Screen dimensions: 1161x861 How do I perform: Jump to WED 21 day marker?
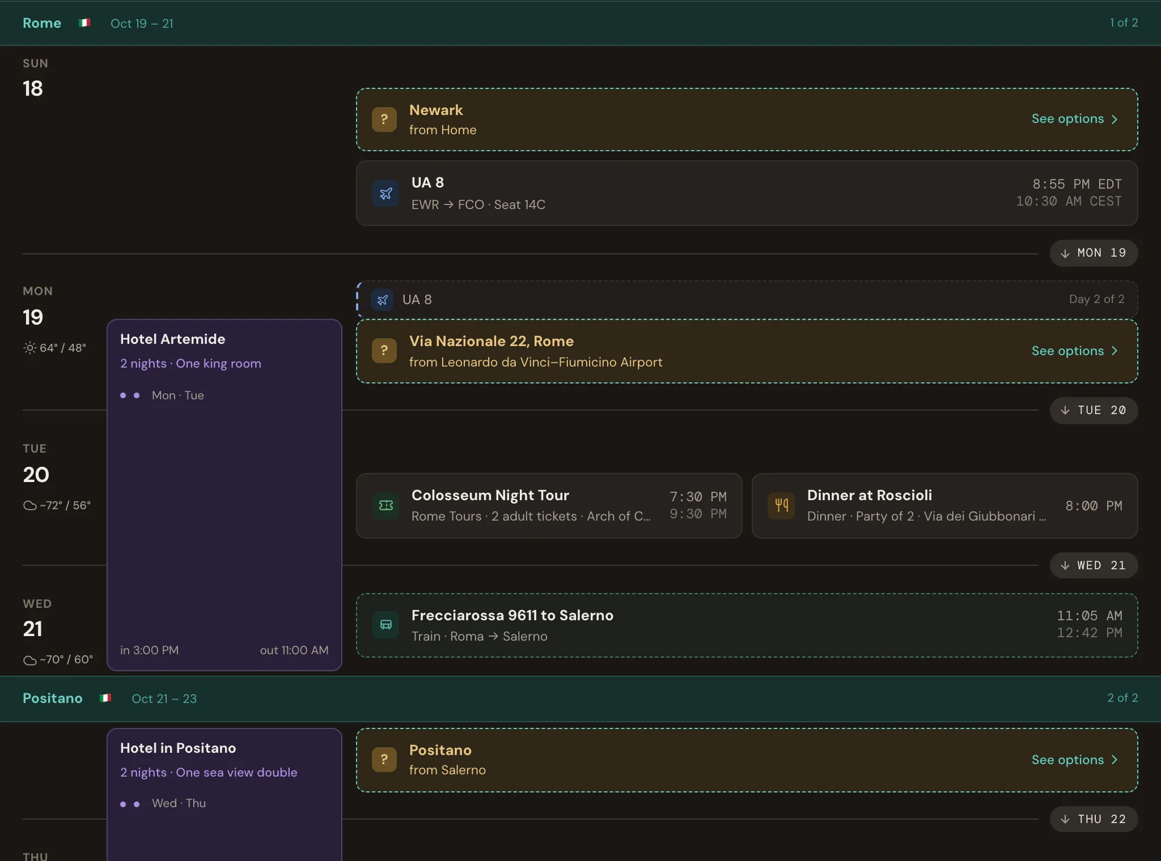[x=1094, y=566]
